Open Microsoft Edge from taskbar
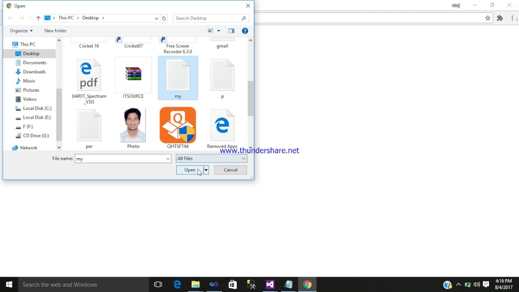 point(177,285)
